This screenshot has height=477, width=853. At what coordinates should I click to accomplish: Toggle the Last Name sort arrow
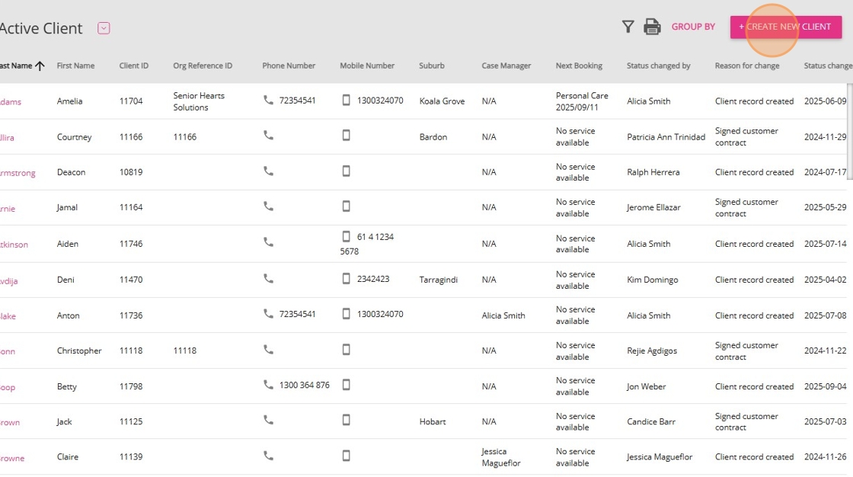(x=40, y=66)
